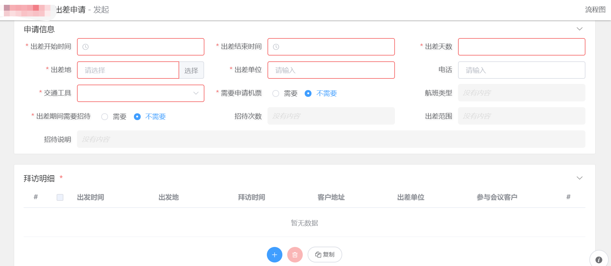
Task: Open the 流程图 link
Action: tap(595, 10)
